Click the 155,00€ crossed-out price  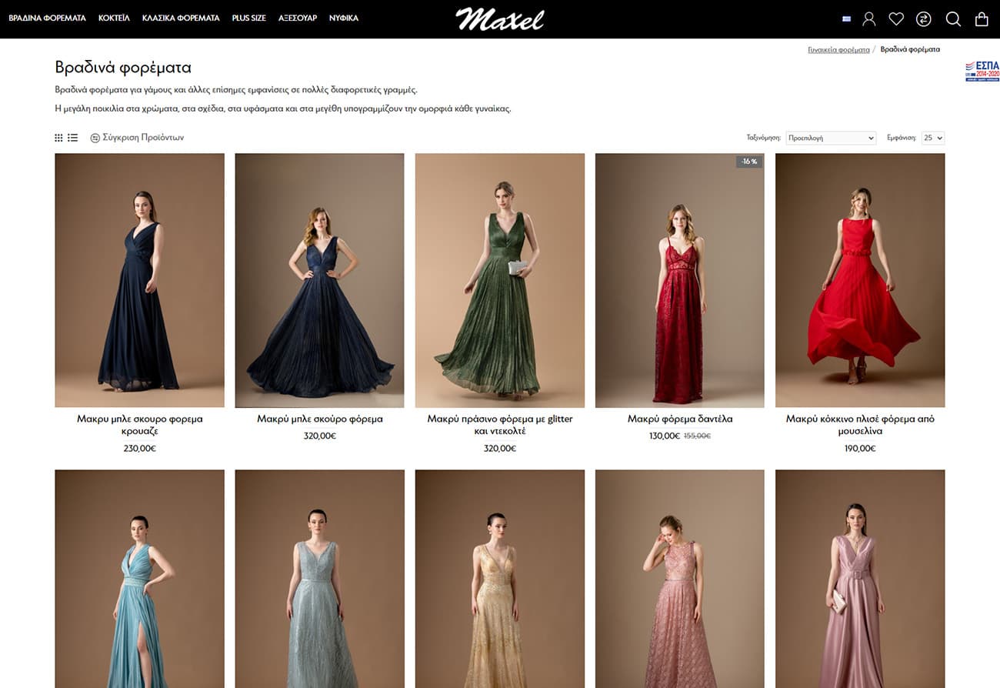coord(697,436)
